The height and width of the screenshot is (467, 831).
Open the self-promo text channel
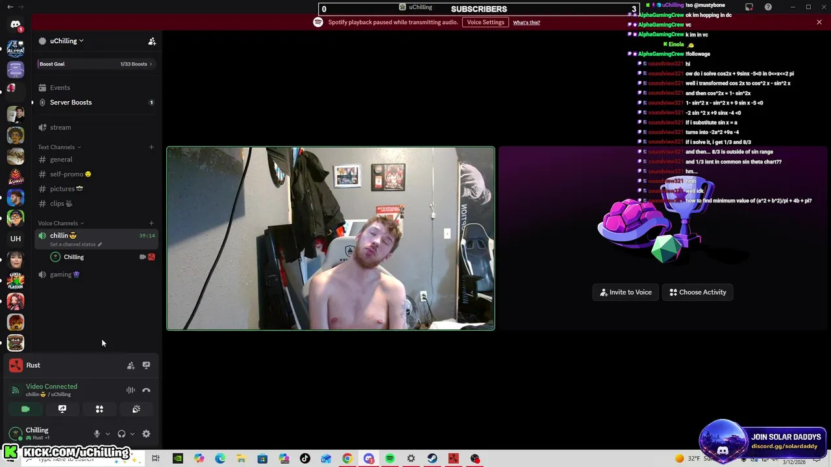[96, 174]
